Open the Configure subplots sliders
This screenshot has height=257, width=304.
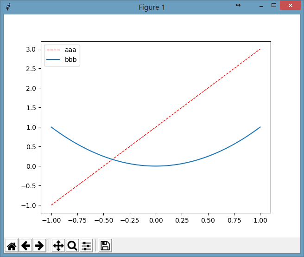click(86, 245)
